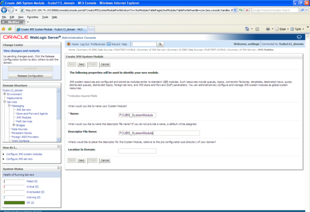Click the Print icon in IE toolbar
Viewport: 310px width, 212px height.
(268, 29)
